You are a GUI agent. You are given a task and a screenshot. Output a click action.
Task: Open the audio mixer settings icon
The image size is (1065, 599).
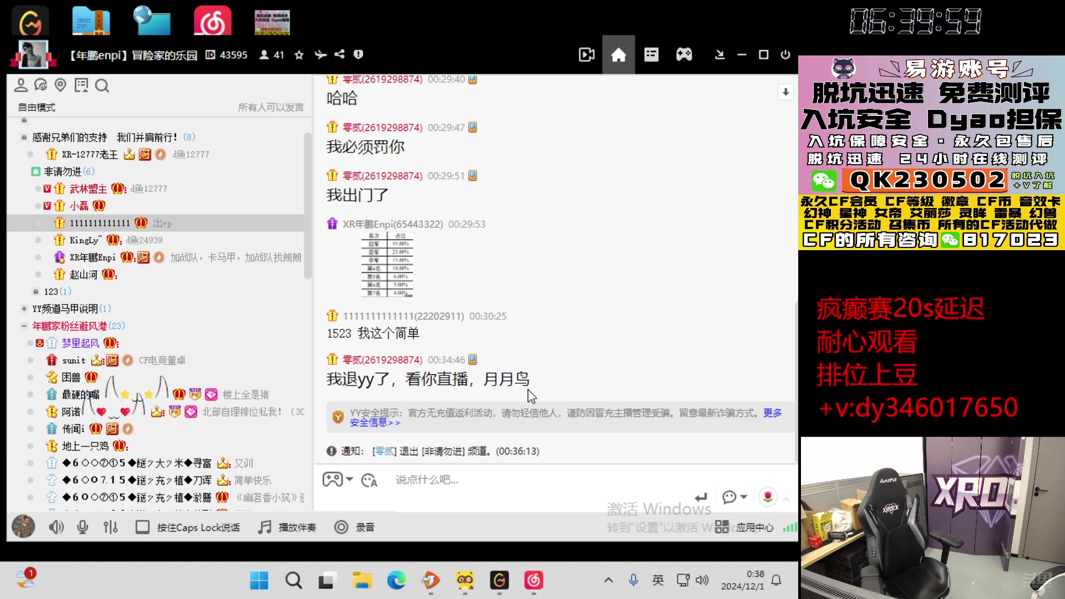click(110, 527)
